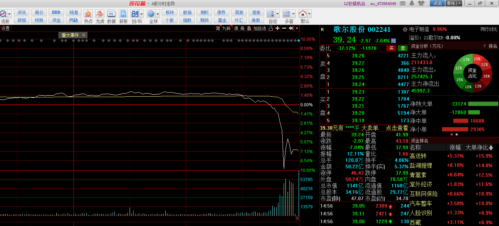Open the 数据 PE data icon
This screenshot has width=499, height=226.
click(x=111, y=14)
